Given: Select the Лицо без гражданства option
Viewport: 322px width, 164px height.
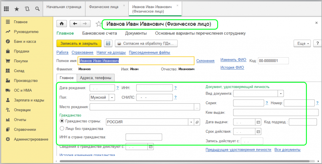Looking at the screenshot, I should click(x=62, y=128).
